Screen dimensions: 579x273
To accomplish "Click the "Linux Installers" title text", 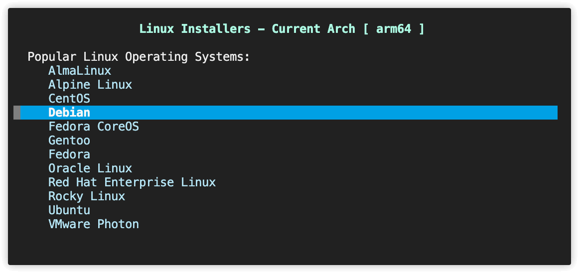I will click(x=195, y=28).
